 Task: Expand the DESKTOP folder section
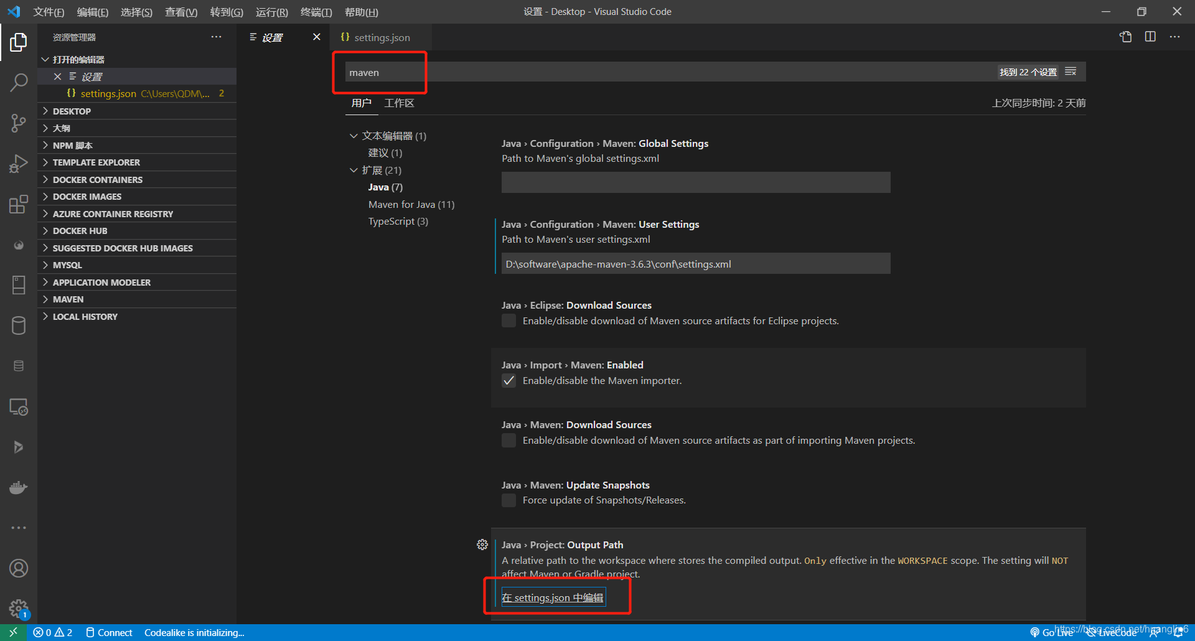pyautogui.click(x=137, y=111)
